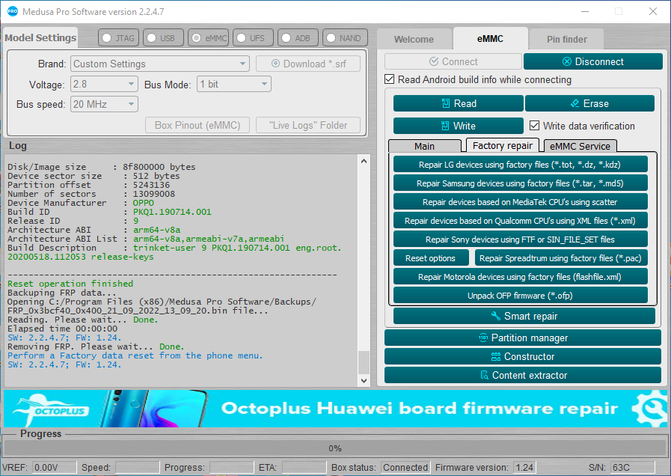Click the Octoplus Huawei firmware repair banner

(334, 409)
